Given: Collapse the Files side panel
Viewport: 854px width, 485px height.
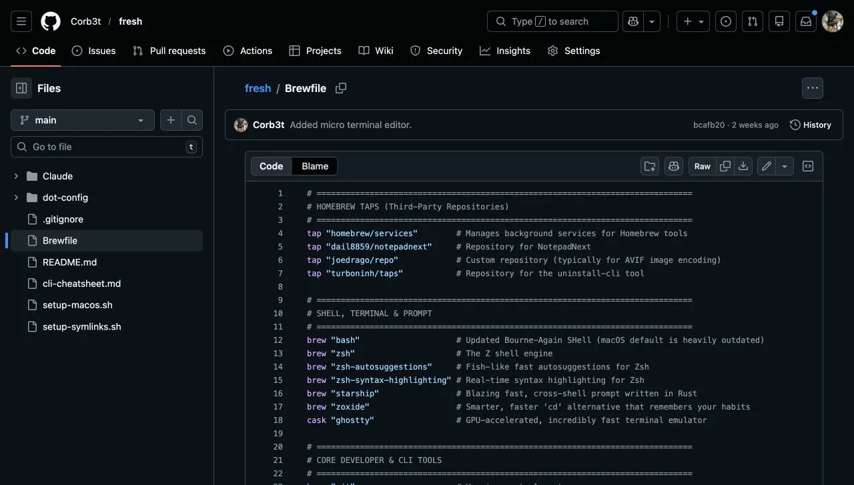Looking at the screenshot, I should tap(21, 88).
